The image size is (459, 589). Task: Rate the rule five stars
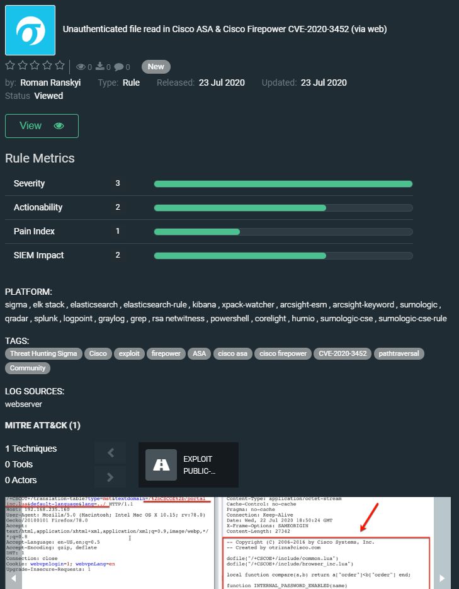(60, 66)
